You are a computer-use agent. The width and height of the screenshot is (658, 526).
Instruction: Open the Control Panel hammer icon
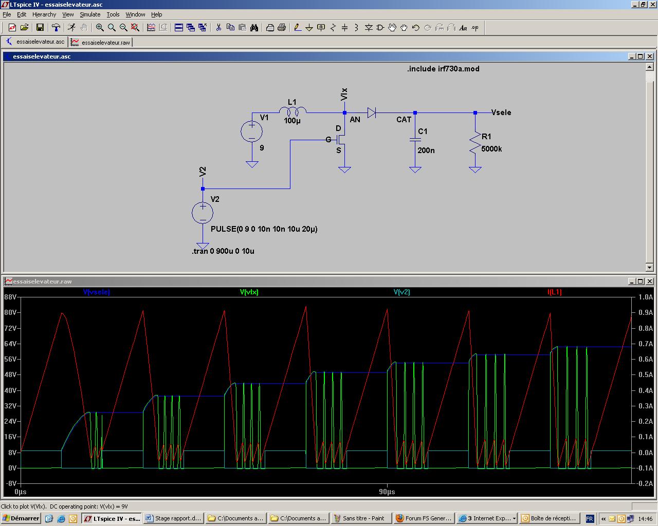pyautogui.click(x=56, y=28)
